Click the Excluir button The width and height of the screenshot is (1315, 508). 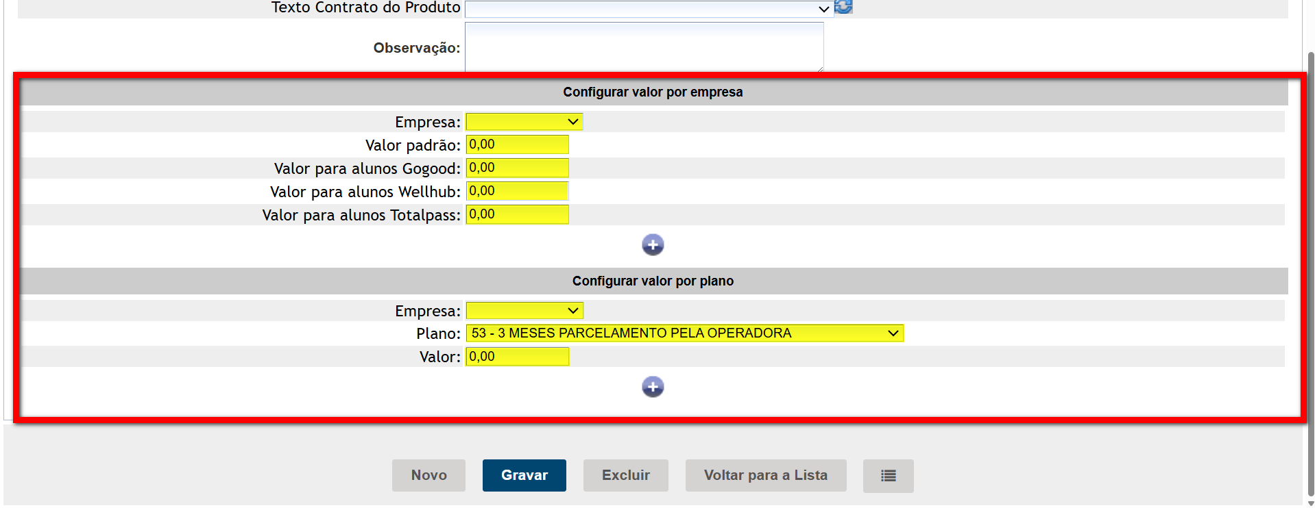coord(625,476)
